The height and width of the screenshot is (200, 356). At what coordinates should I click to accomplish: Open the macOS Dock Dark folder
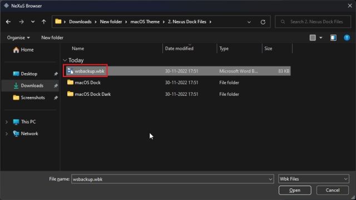tap(93, 94)
